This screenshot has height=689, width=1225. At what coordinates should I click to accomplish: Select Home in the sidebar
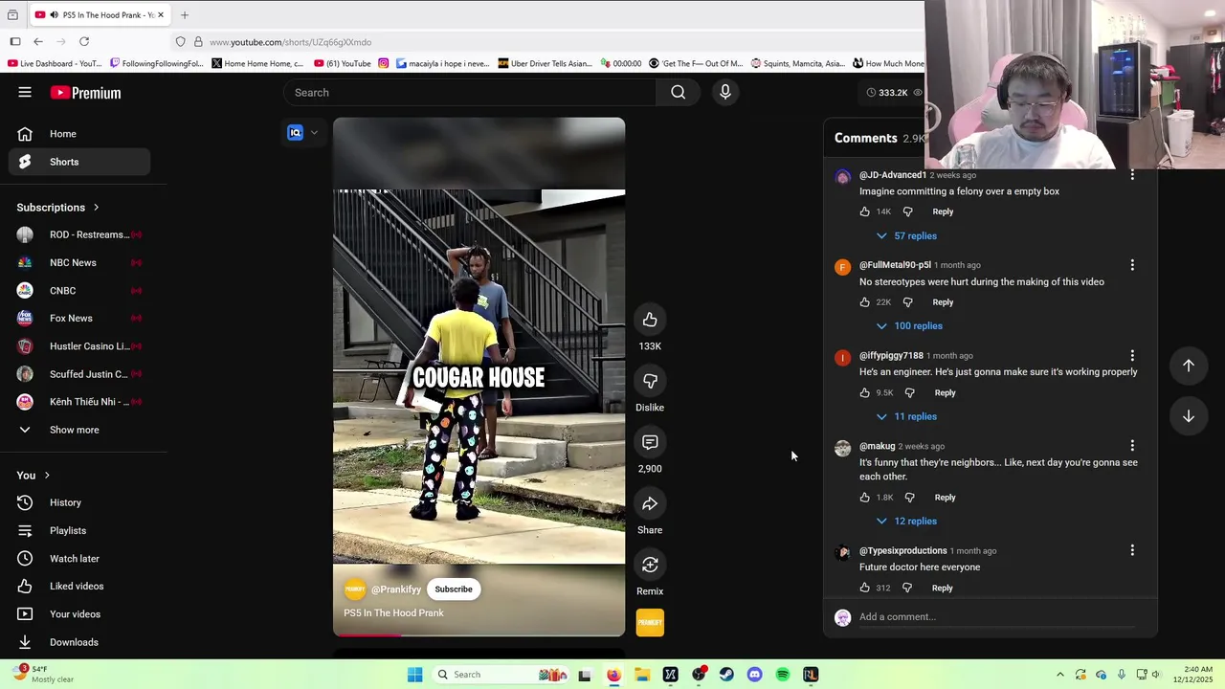point(79,134)
